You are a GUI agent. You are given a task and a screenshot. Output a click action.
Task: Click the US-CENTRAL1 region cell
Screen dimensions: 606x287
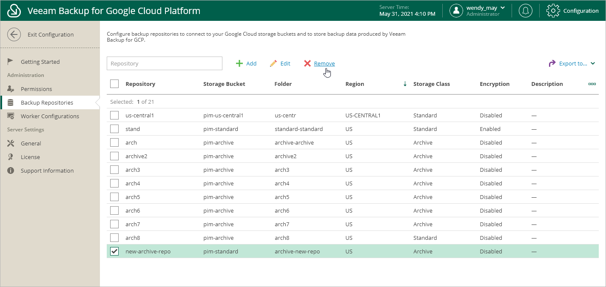pos(363,115)
